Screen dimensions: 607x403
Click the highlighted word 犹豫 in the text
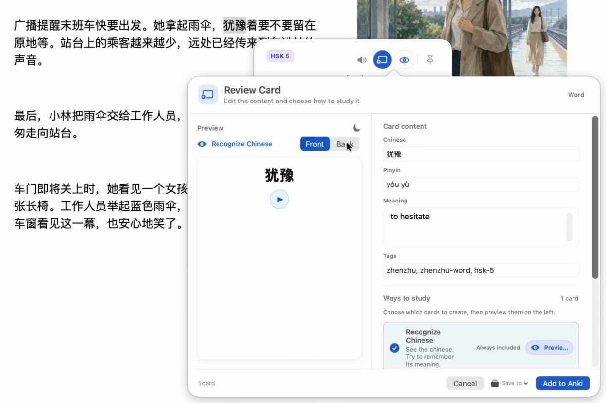[235, 25]
